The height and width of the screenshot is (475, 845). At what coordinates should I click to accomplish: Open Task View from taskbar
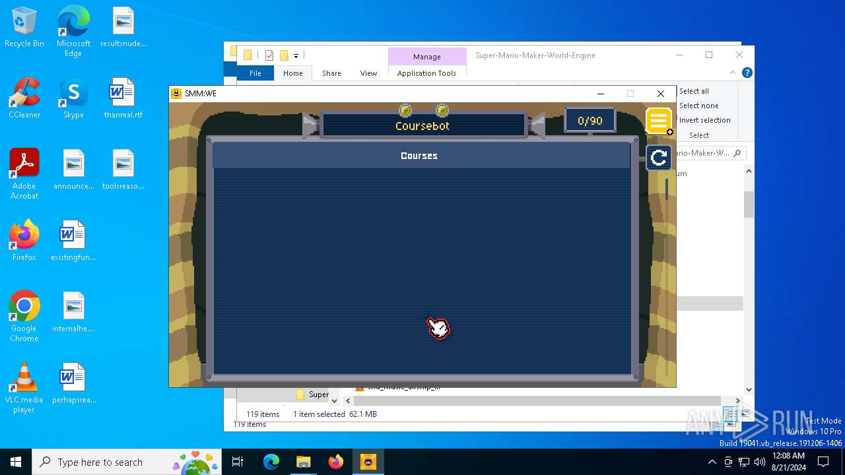point(238,462)
